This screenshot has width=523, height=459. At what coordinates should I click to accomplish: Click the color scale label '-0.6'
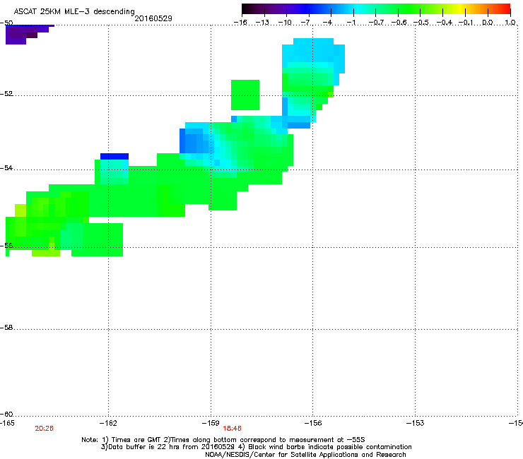pyautogui.click(x=399, y=23)
